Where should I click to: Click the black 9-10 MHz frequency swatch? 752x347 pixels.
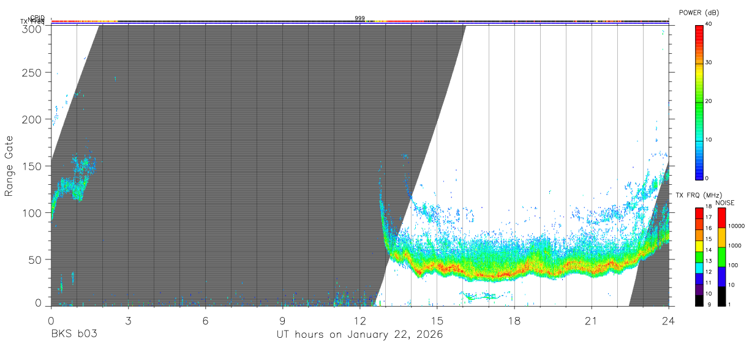click(x=699, y=300)
